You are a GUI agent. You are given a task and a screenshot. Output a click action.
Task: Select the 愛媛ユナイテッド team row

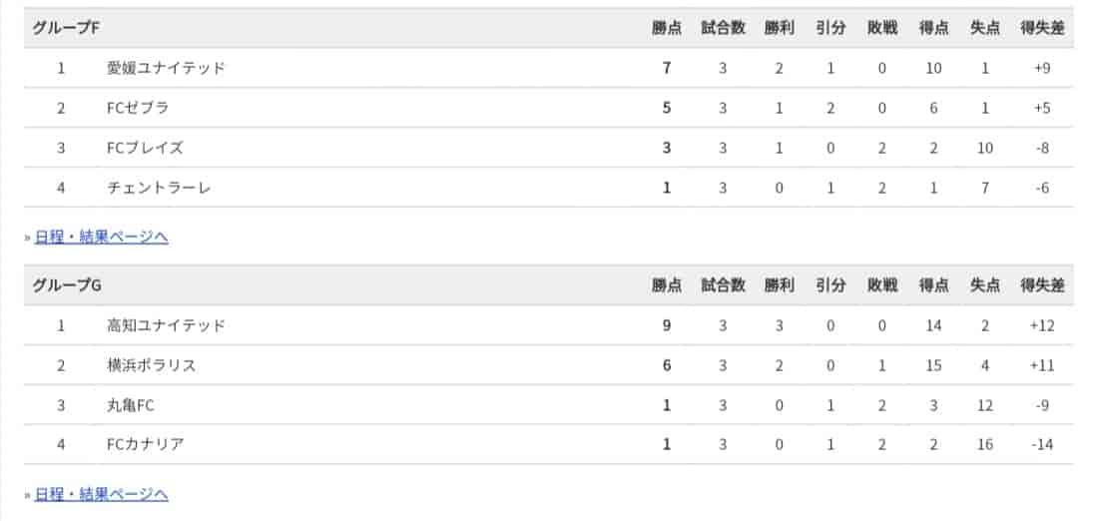pyautogui.click(x=548, y=68)
